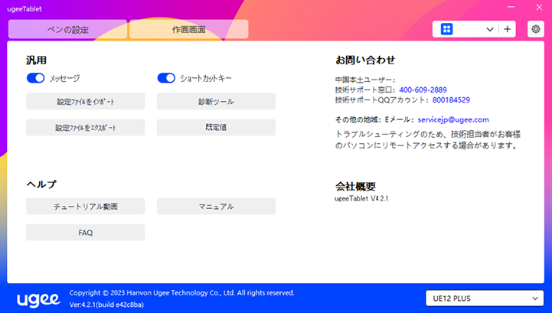Click the 400-609-2889 support phone link
This screenshot has width=552, height=313.
[x=423, y=90]
